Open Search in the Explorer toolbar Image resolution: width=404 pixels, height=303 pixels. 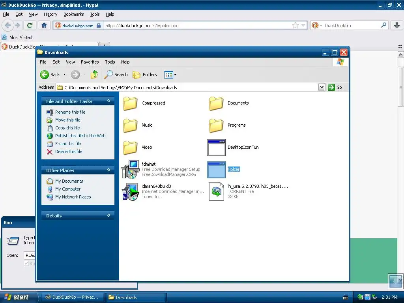[116, 75]
